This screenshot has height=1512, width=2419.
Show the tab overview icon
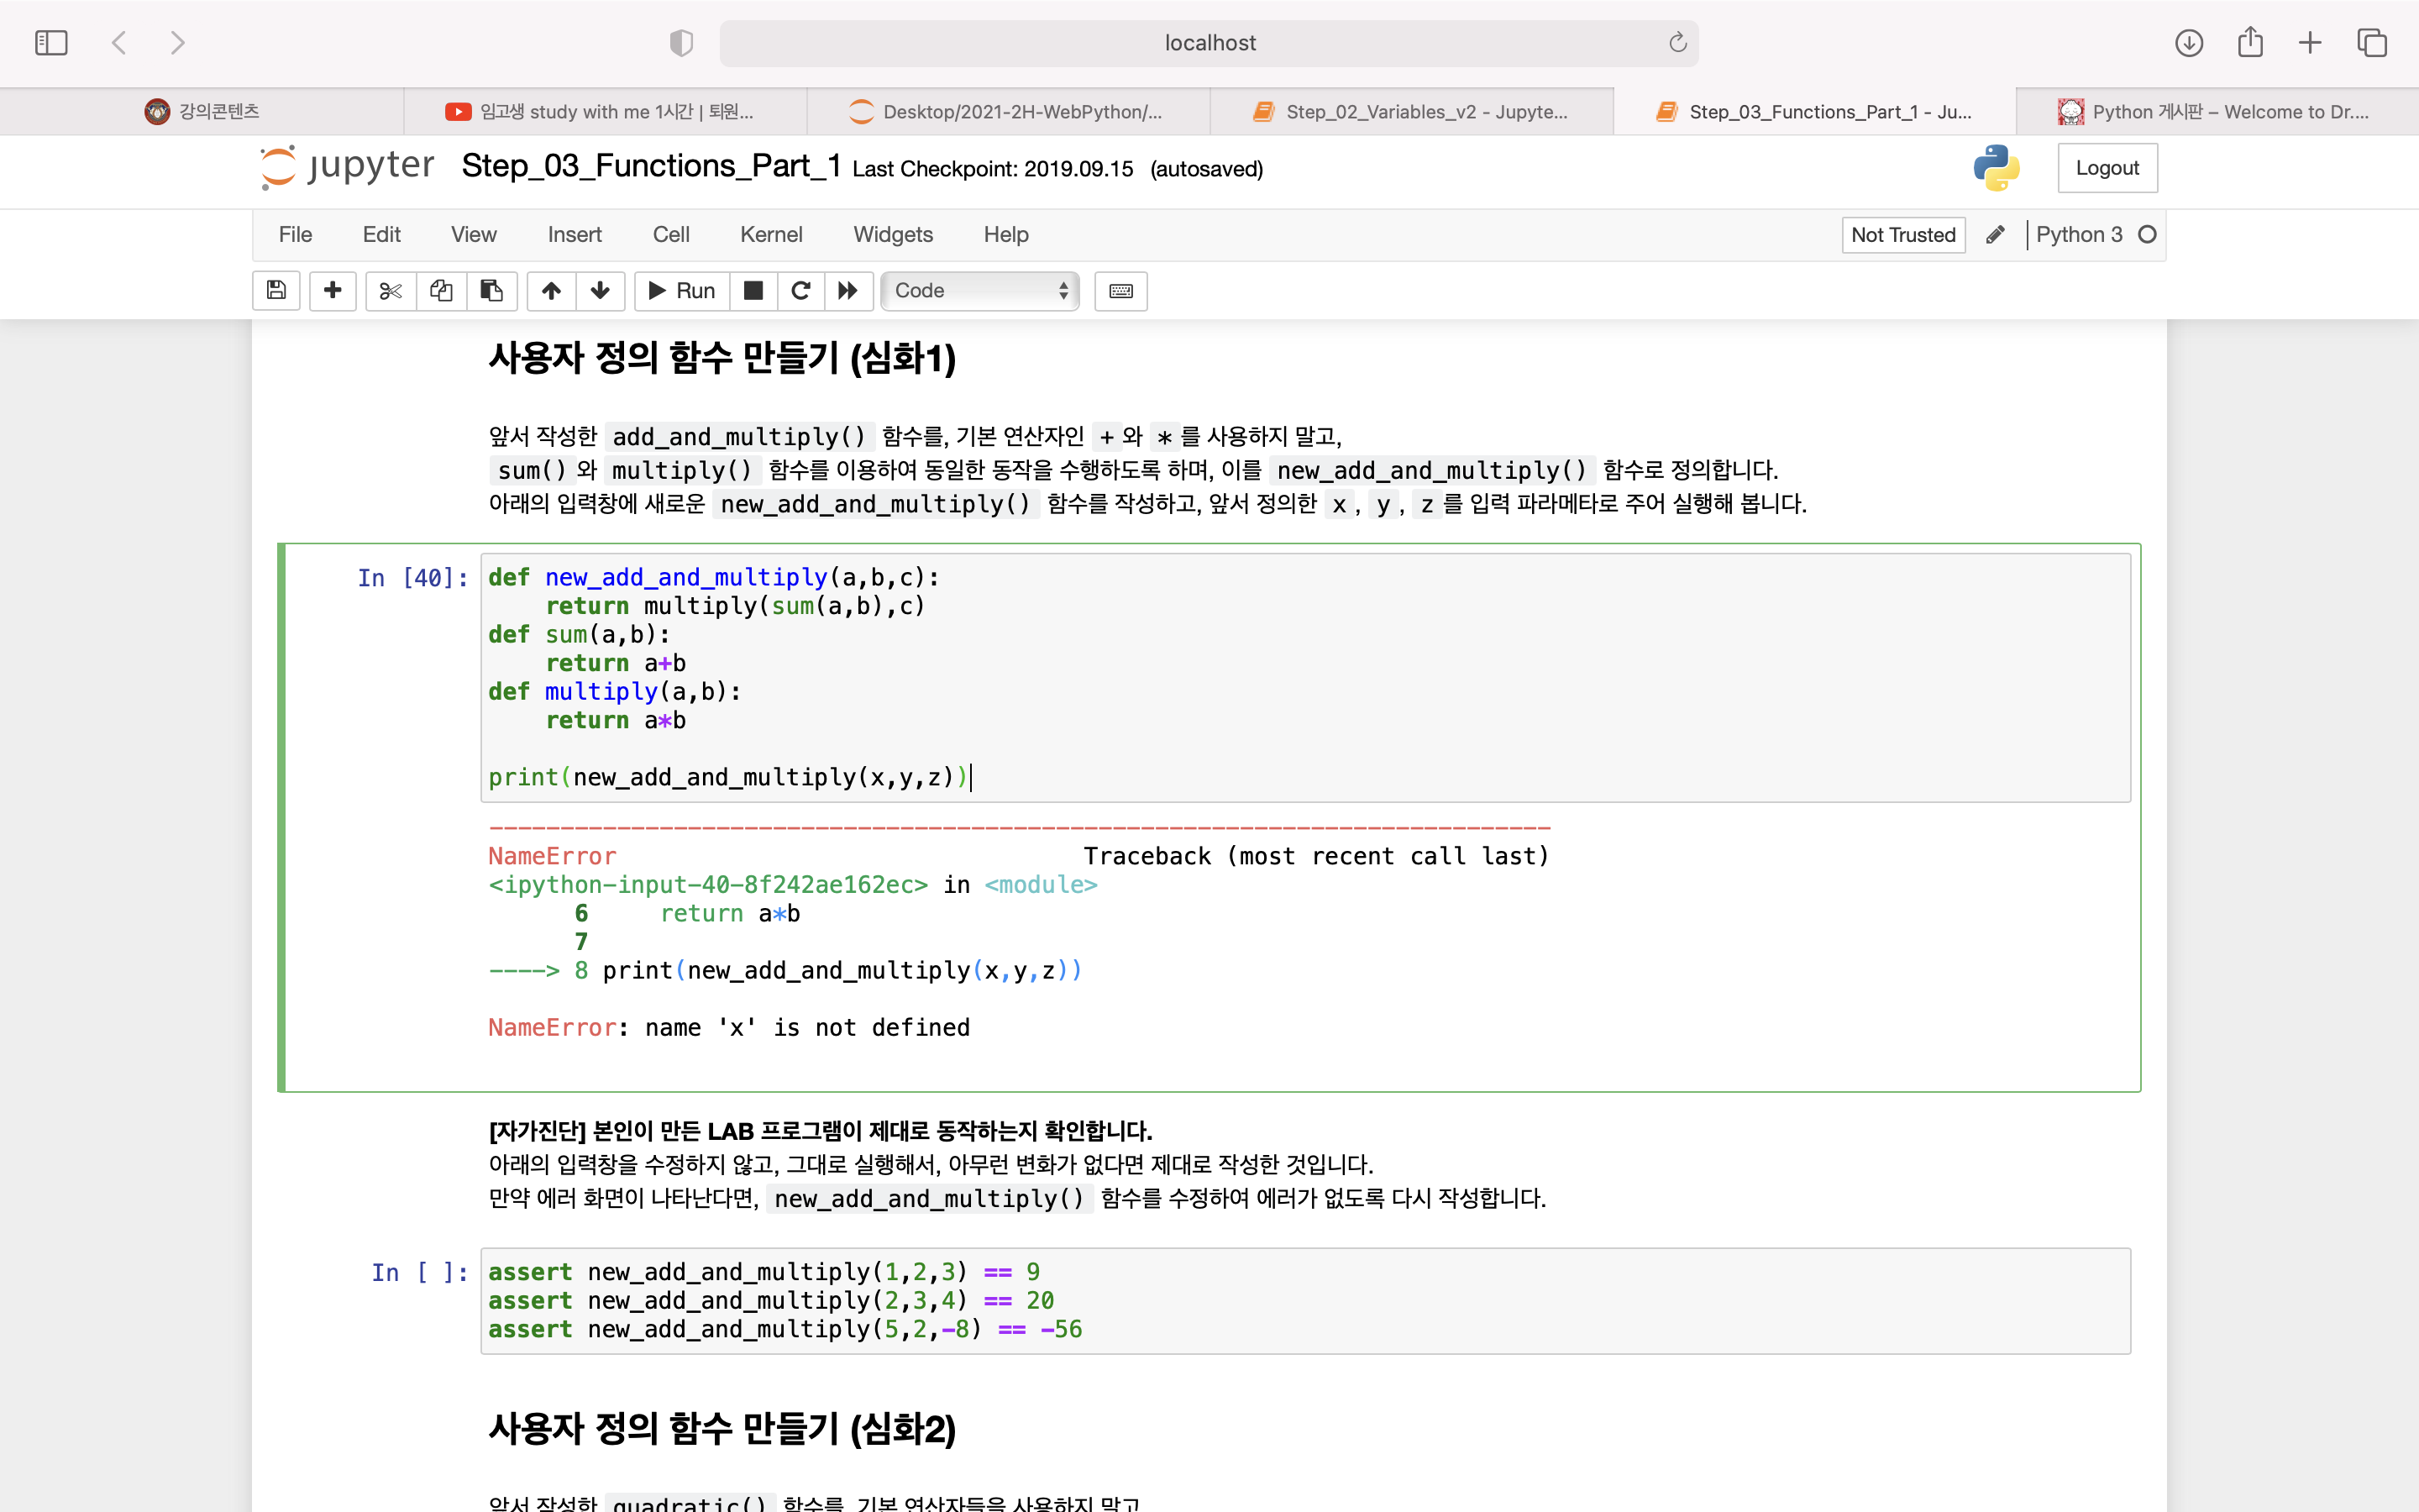2372,43
